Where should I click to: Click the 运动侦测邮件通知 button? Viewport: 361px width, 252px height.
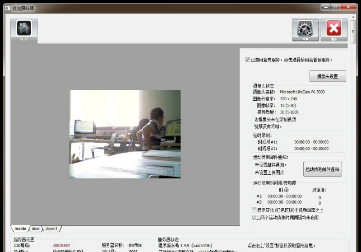322,169
